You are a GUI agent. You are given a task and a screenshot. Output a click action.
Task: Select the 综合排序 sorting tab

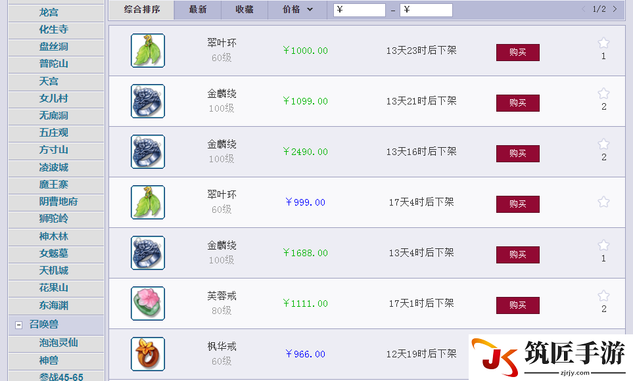coord(142,10)
